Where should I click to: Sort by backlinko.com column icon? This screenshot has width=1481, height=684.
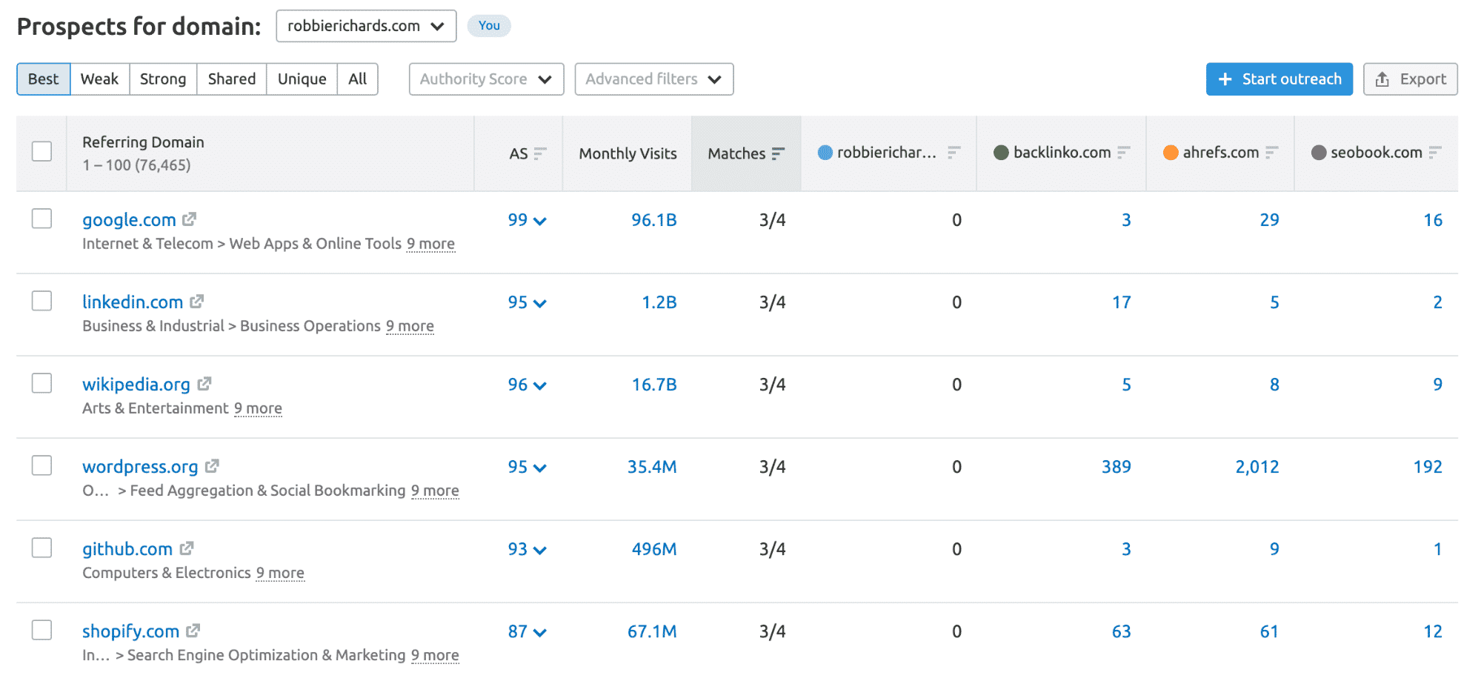click(x=1124, y=153)
